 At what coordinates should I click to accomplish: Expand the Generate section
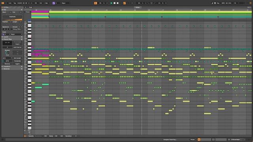[x=12, y=69]
